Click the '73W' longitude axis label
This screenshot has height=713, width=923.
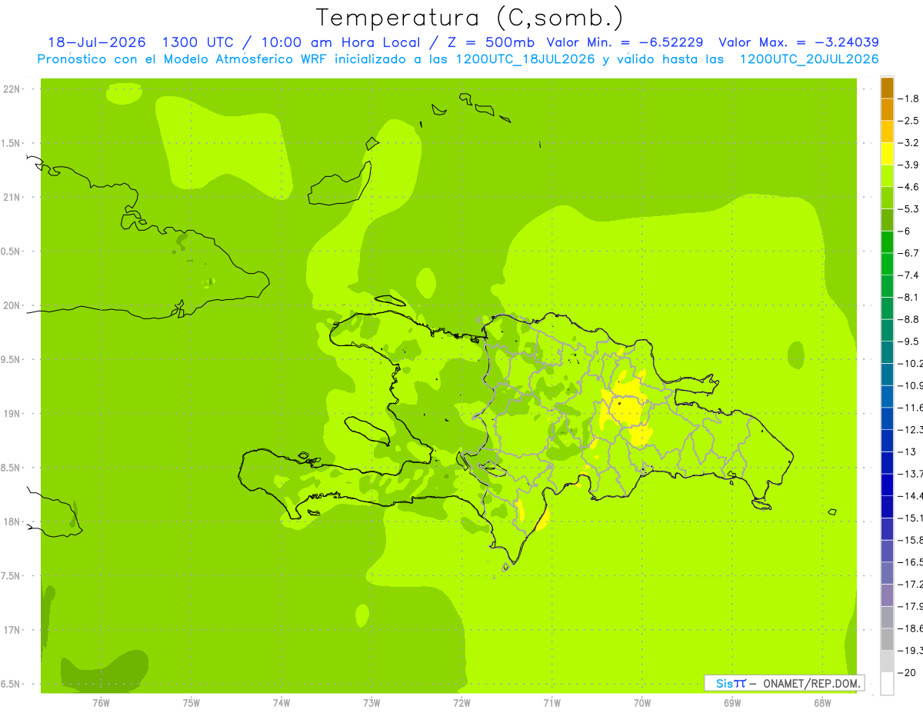coord(372,703)
